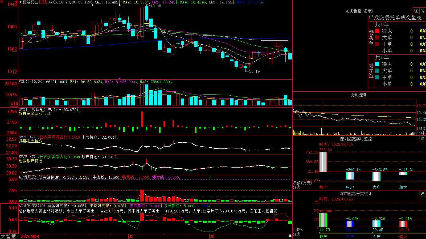This screenshot has height=239, width=426.
Task: Click the 20.05 大户 value in 深市超赢分类统计
Action: (378, 230)
